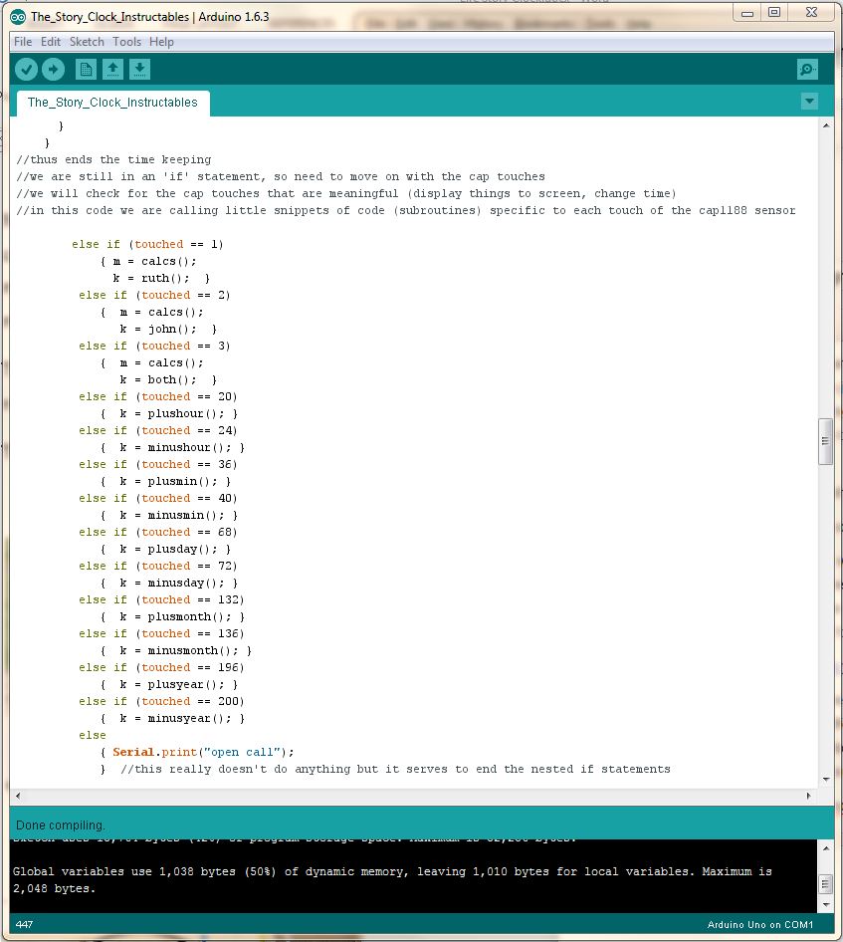Viewport: 843px width, 942px height.
Task: Click the editor vertical scrollbar thumb
Action: pyautogui.click(x=826, y=441)
